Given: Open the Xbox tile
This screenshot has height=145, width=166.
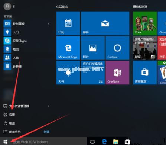Looking at the screenshot, I should click(x=145, y=23).
